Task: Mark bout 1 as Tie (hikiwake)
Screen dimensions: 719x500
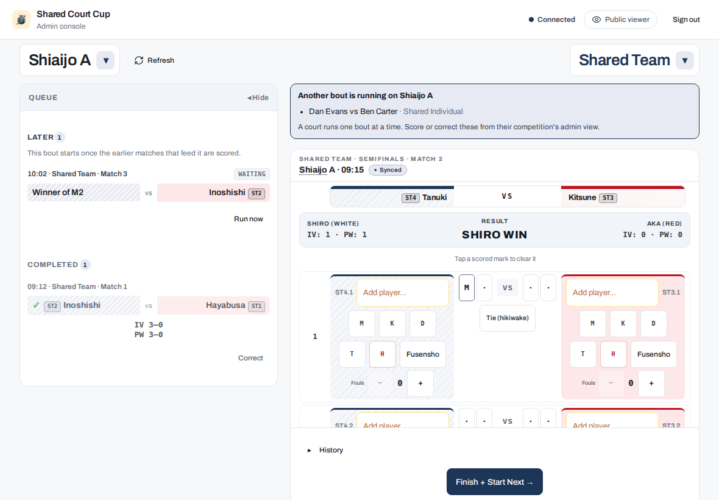Action: click(x=507, y=318)
